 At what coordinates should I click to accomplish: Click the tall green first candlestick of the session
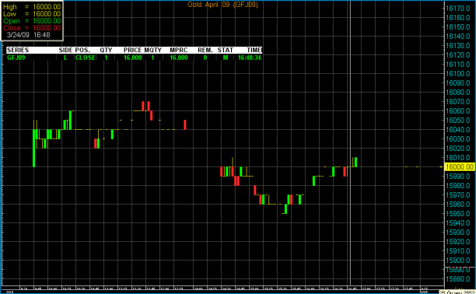(x=33, y=149)
